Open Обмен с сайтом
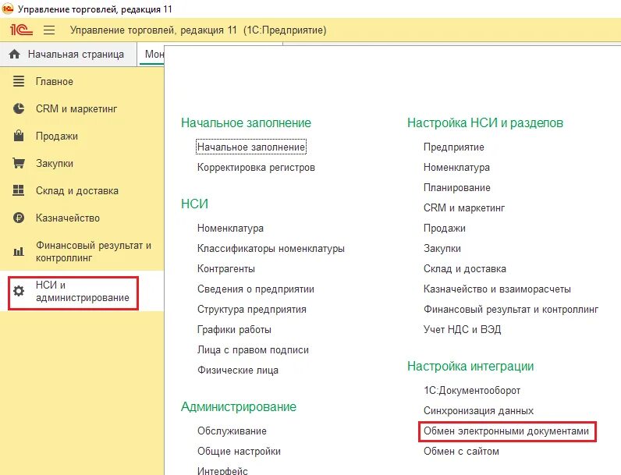Screen dimensions: 621x475 461,452
